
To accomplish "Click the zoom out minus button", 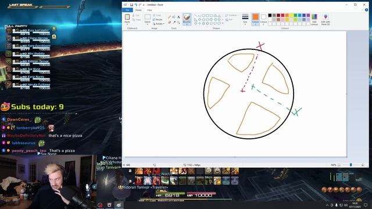I will click(x=339, y=165).
